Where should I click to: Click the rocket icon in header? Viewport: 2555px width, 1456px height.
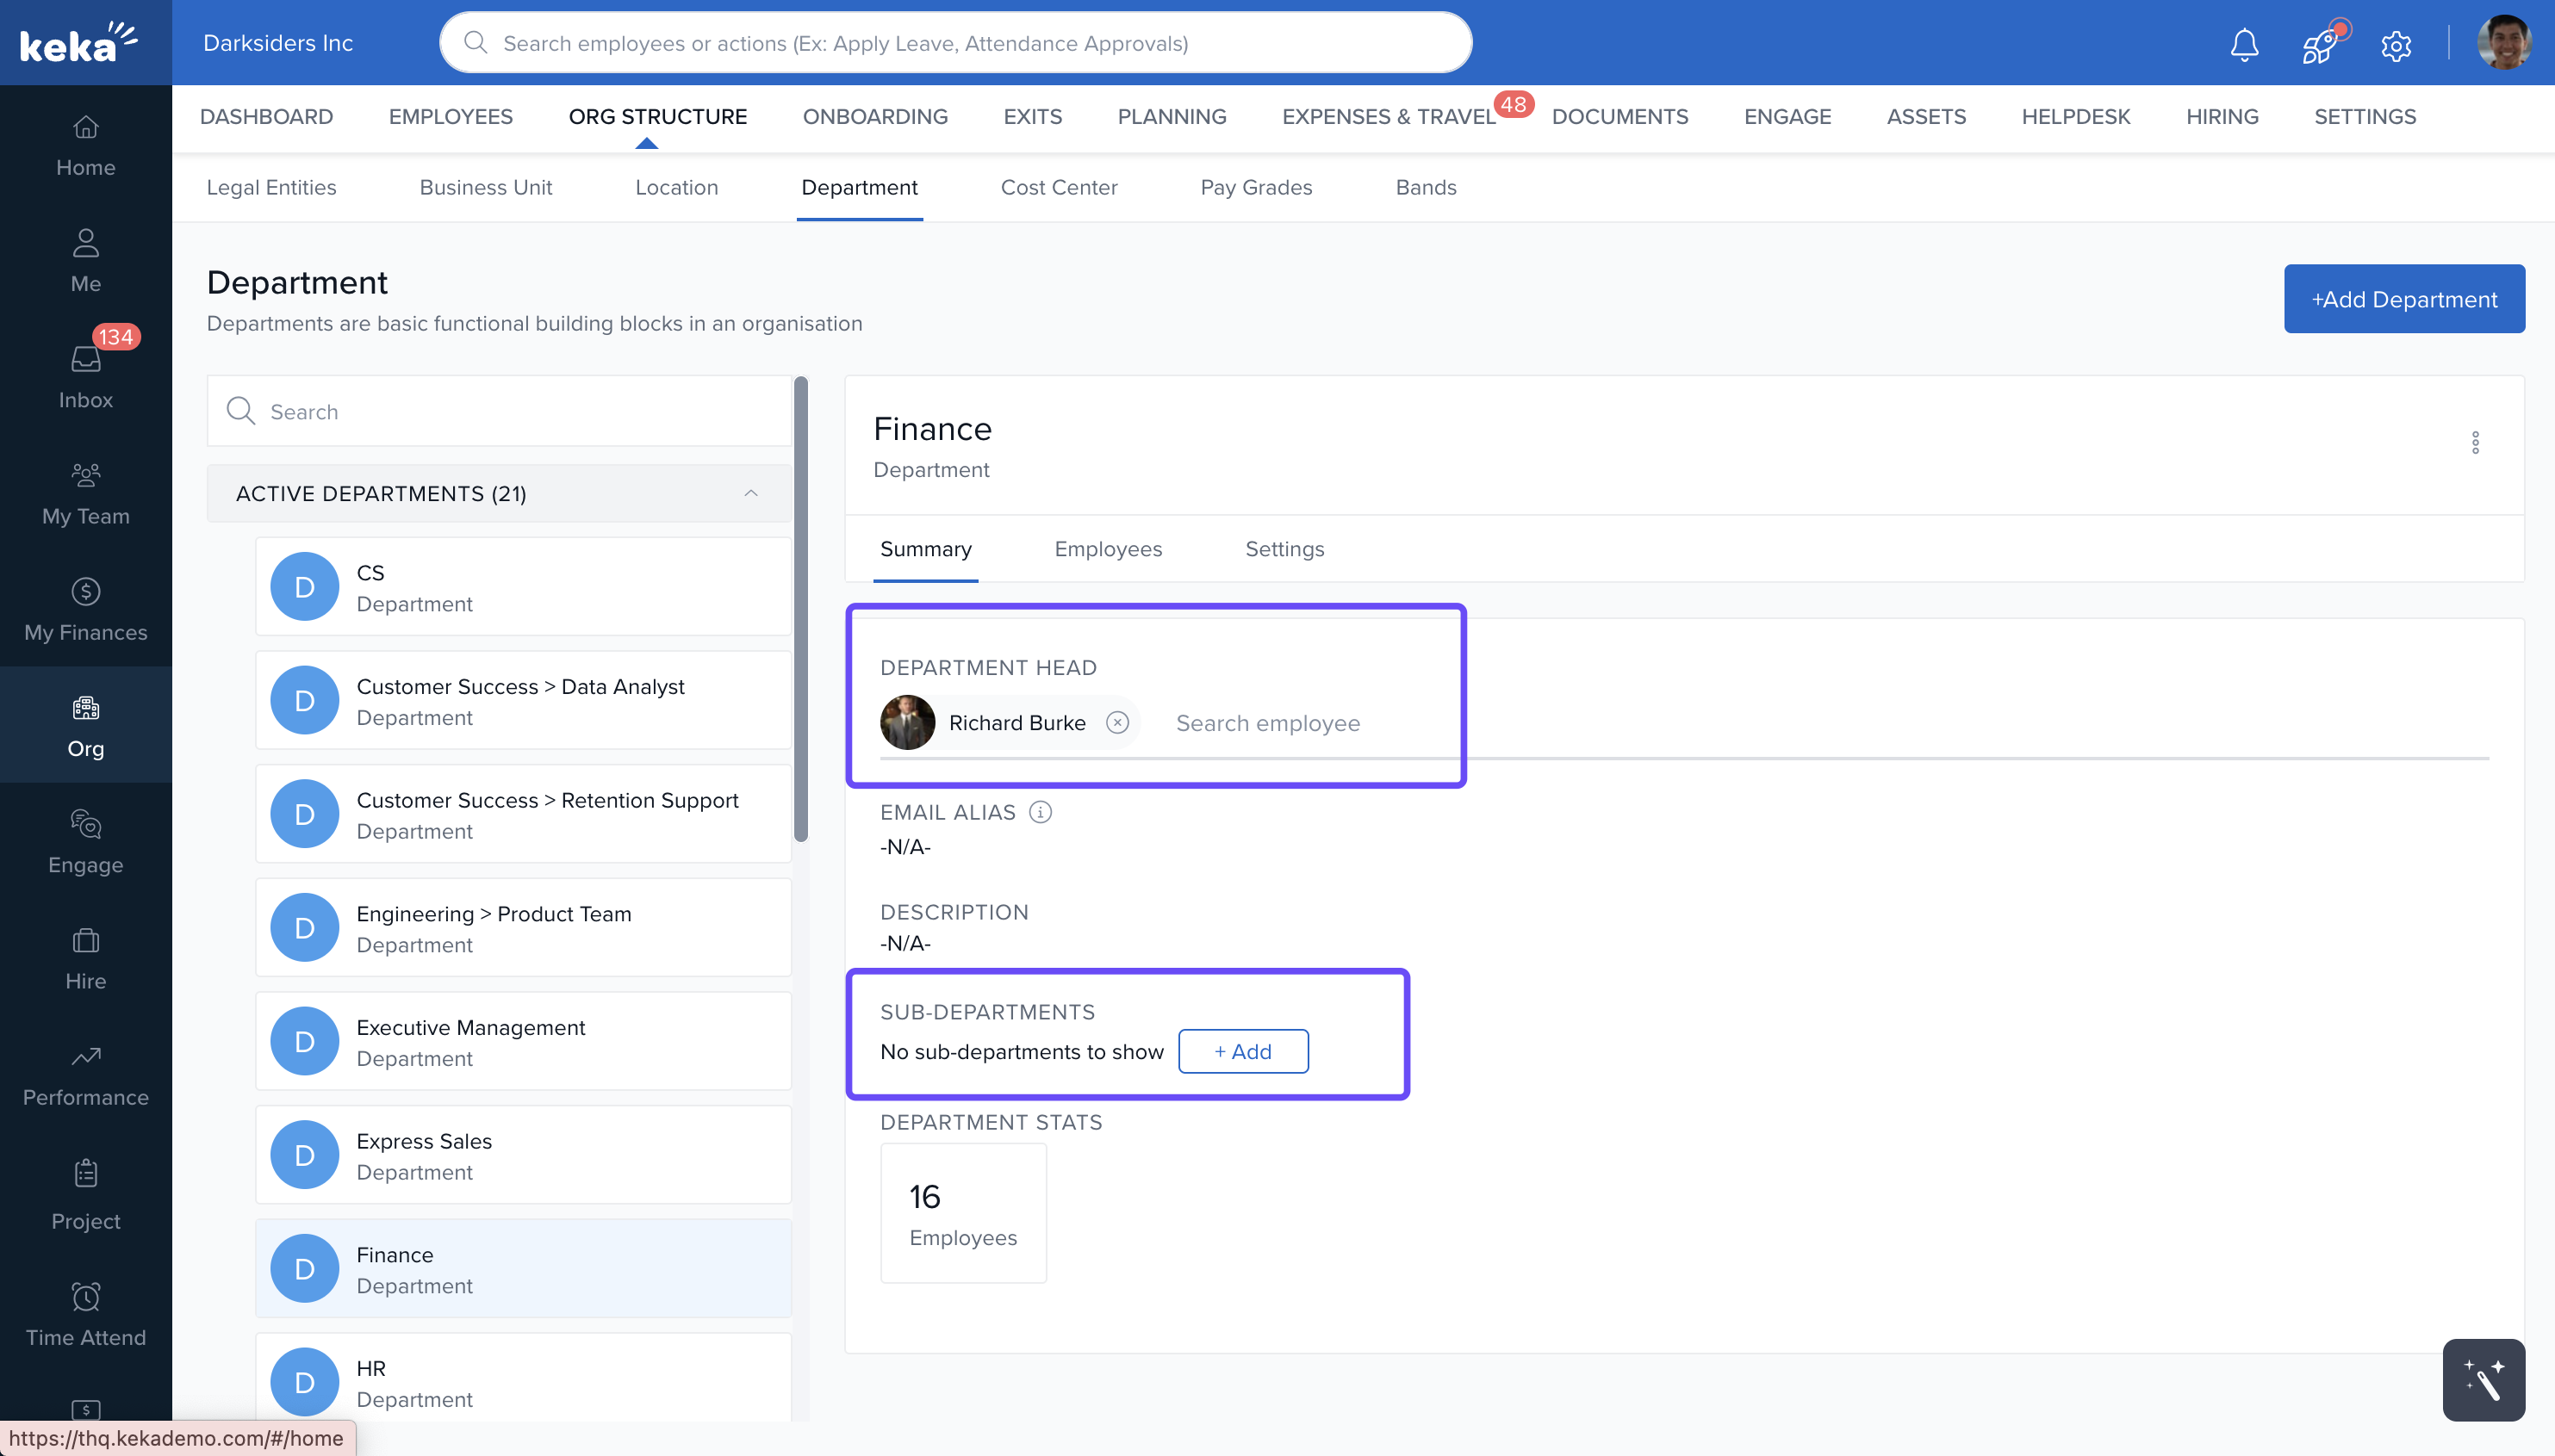click(x=2319, y=45)
